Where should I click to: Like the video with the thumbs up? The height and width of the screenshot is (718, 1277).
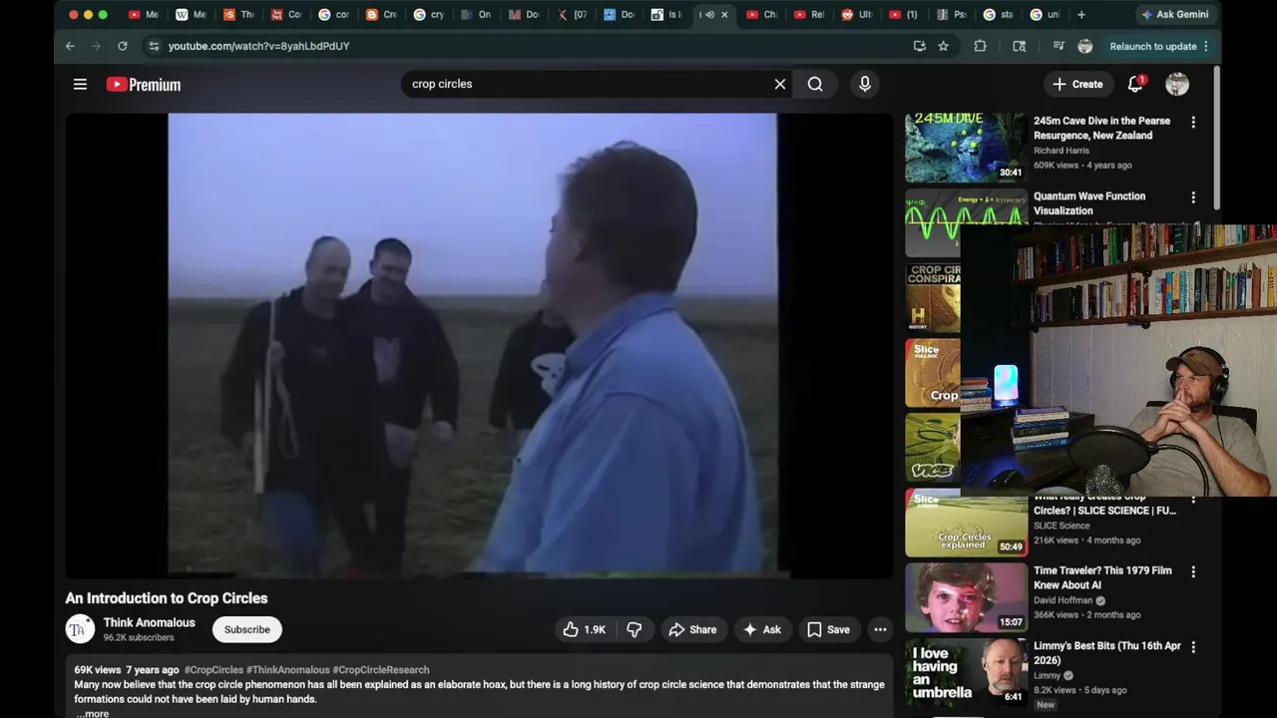585,629
